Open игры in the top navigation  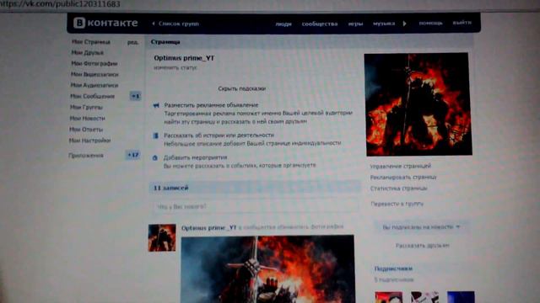coord(355,24)
